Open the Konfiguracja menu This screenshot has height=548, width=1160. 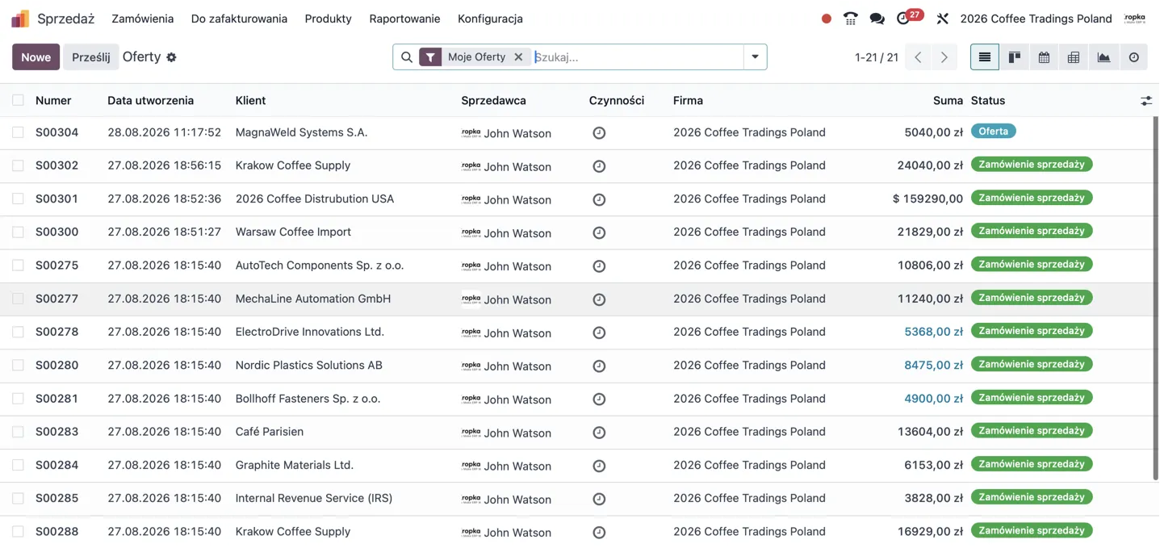[490, 19]
